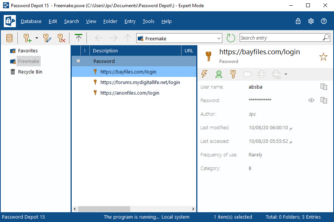Add a new password entry
Image resolution: width=334 pixels, height=222 pixels.
coord(27,38)
